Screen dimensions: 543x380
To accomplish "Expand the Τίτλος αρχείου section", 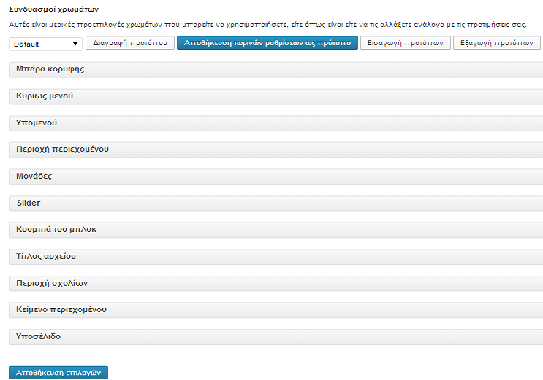I will (x=276, y=257).
